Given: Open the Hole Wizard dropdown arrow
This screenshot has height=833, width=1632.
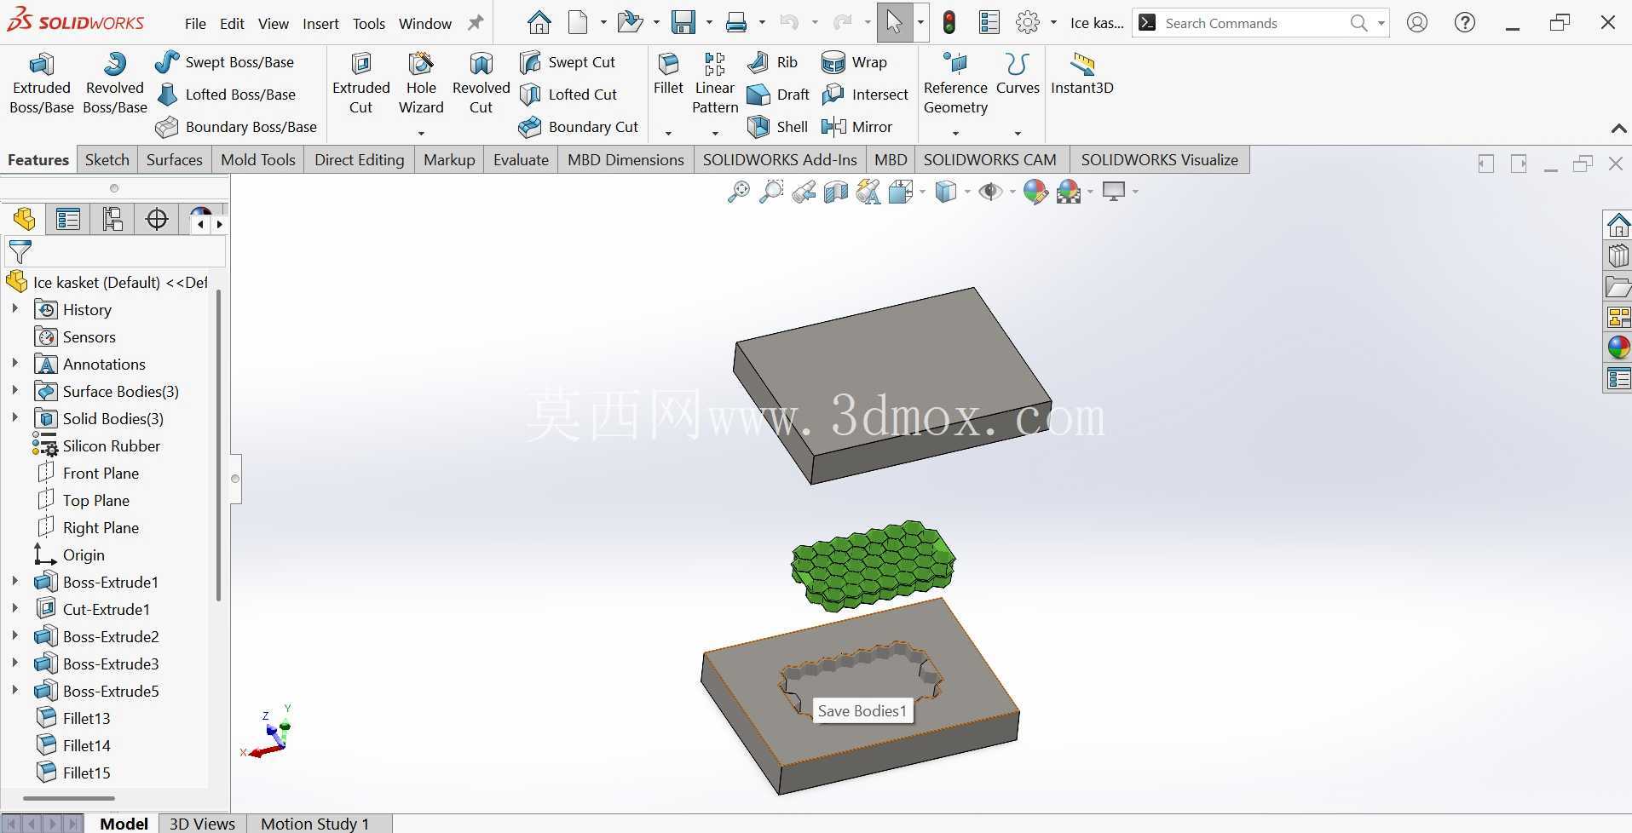Looking at the screenshot, I should pos(421,133).
